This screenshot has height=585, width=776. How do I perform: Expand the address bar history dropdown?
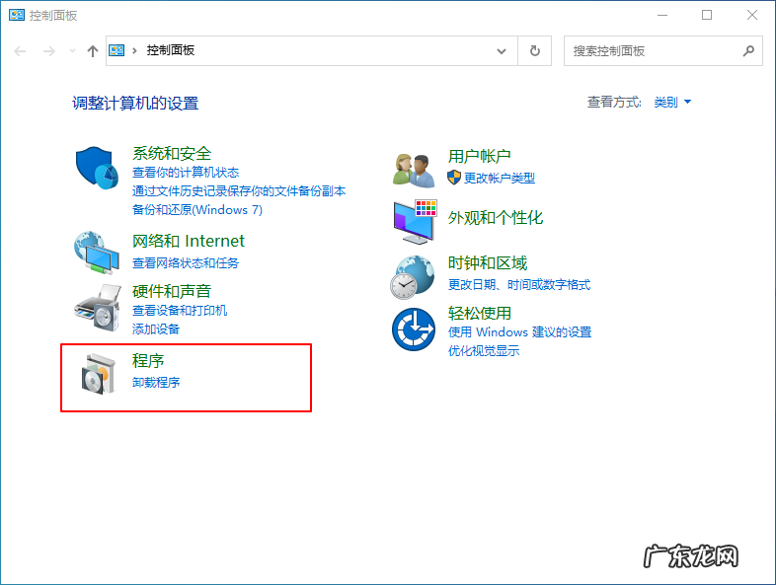pos(502,51)
